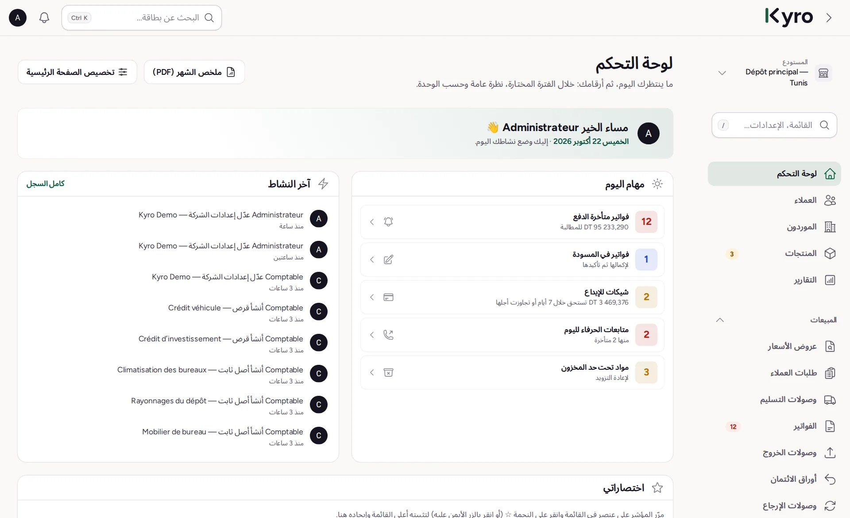Expand chevron on متابعات الحرفاء لليوم row

[372, 335]
